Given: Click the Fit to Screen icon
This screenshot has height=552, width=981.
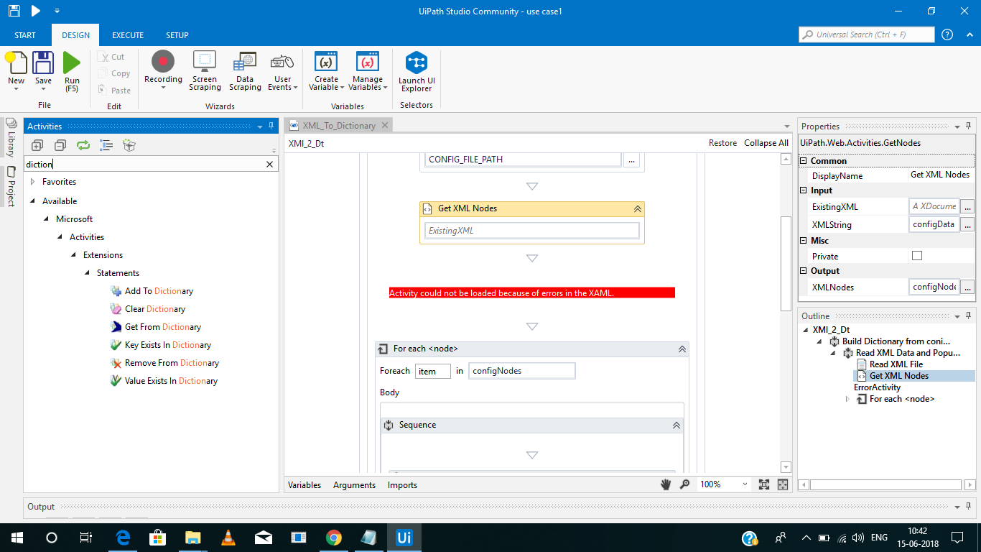Looking at the screenshot, I should point(763,484).
